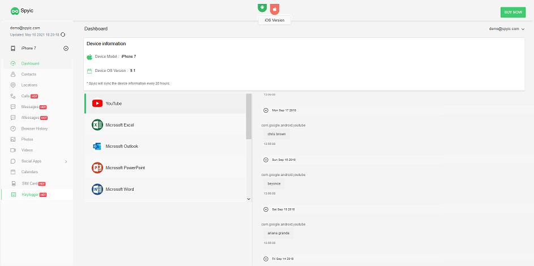Viewport: 534px width, 266px height.
Task: Click the Spyic logo icon
Action: pyautogui.click(x=14, y=11)
